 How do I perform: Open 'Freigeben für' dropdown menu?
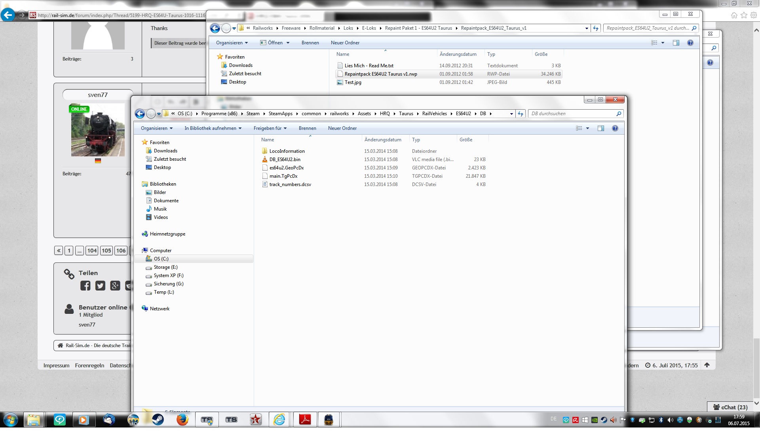(270, 128)
